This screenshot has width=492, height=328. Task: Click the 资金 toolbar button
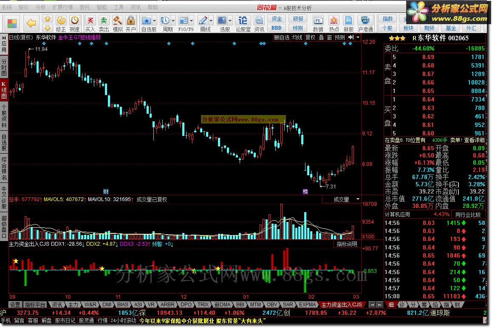(277, 19)
